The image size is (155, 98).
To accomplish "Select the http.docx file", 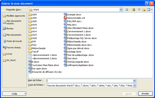I will 70,25.
